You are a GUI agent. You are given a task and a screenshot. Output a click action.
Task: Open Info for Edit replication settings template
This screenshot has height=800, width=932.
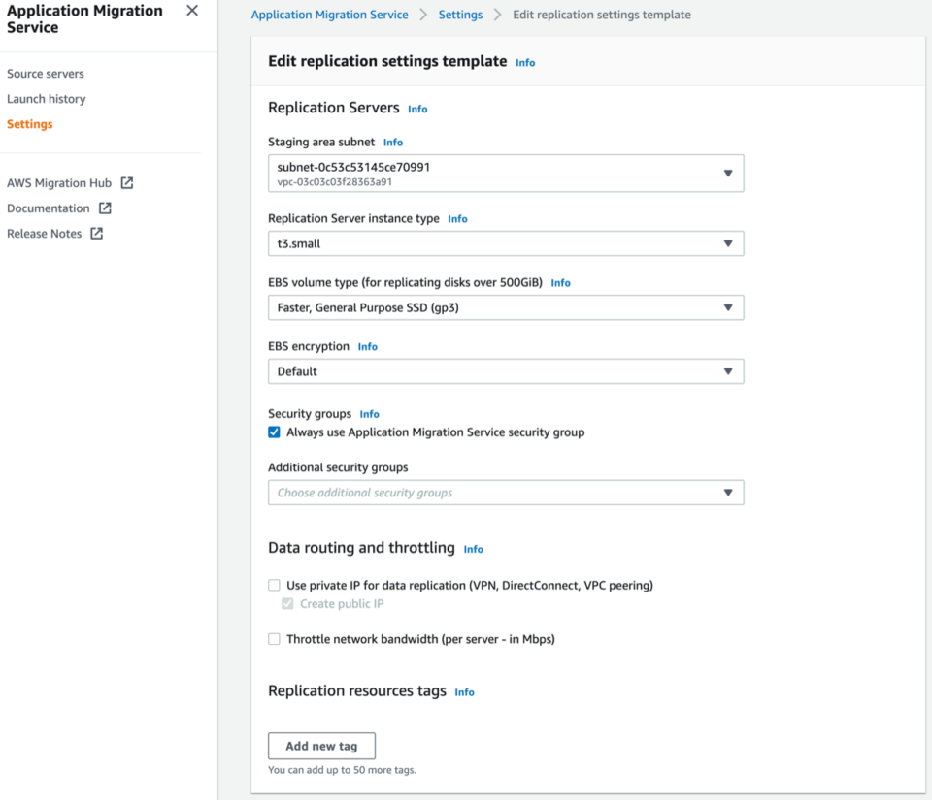point(525,63)
